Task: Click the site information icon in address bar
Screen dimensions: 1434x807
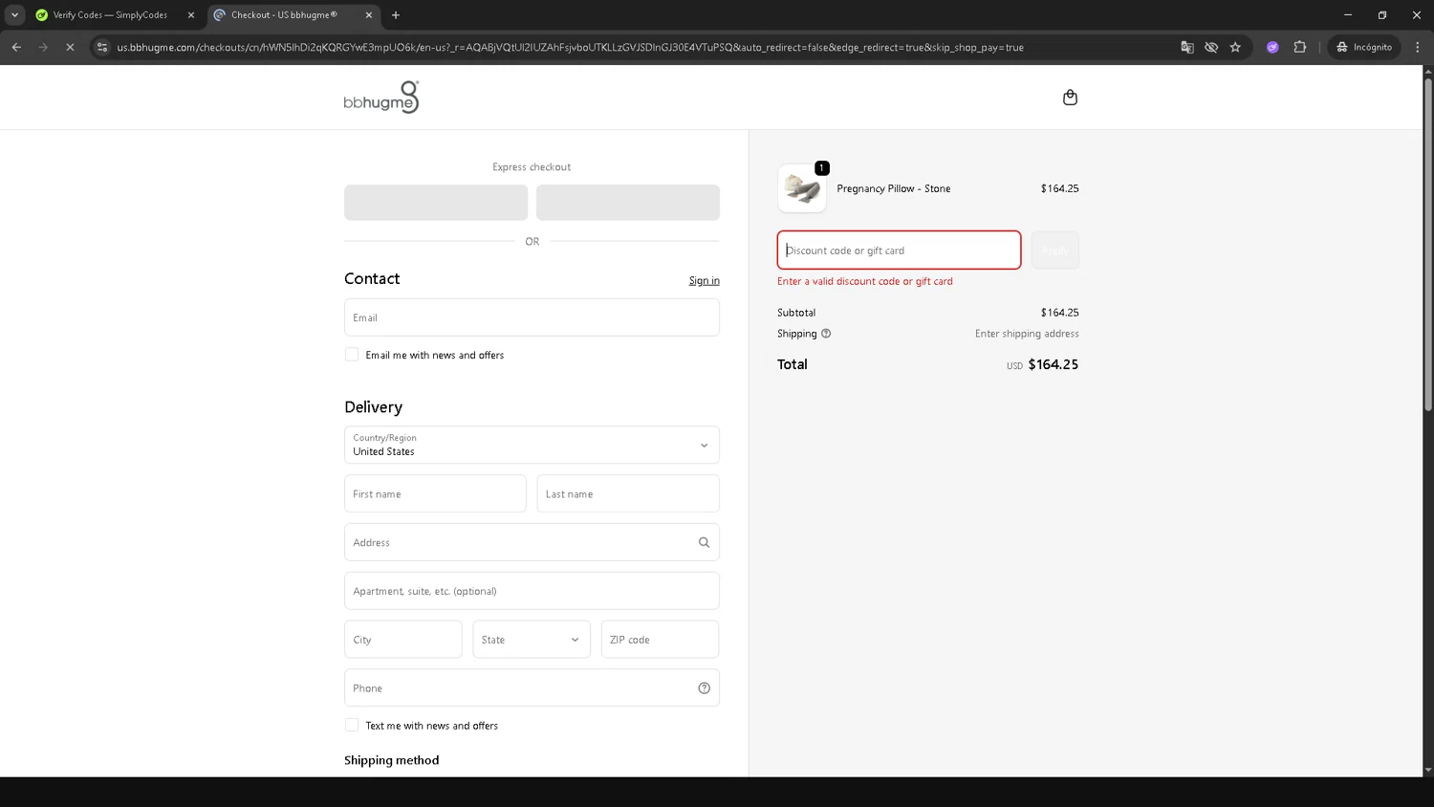Action: tap(102, 47)
